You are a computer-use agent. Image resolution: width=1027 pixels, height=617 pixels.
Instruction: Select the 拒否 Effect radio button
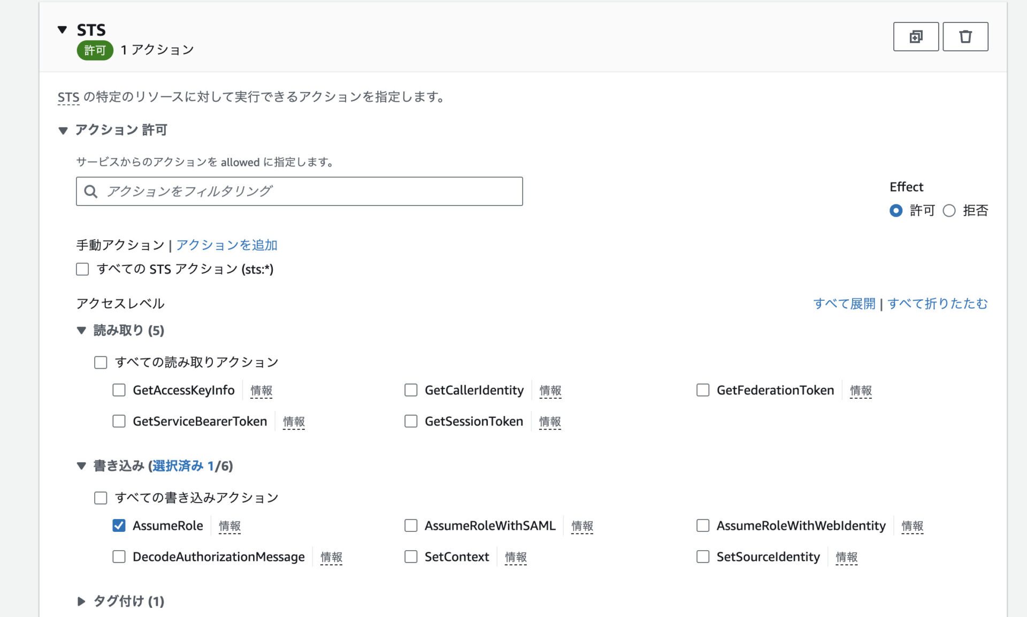coord(949,211)
